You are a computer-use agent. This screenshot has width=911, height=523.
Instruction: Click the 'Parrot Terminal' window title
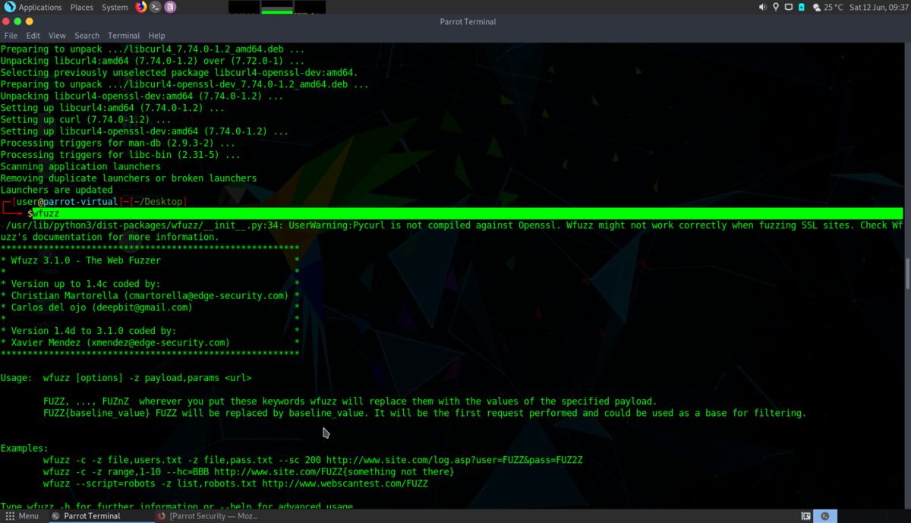click(x=468, y=21)
